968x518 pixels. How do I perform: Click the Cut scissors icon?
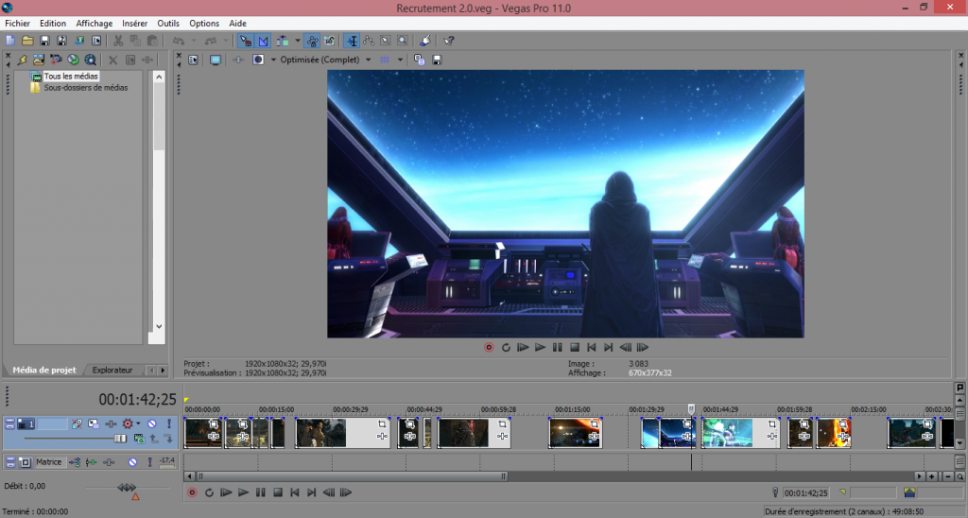coord(118,41)
